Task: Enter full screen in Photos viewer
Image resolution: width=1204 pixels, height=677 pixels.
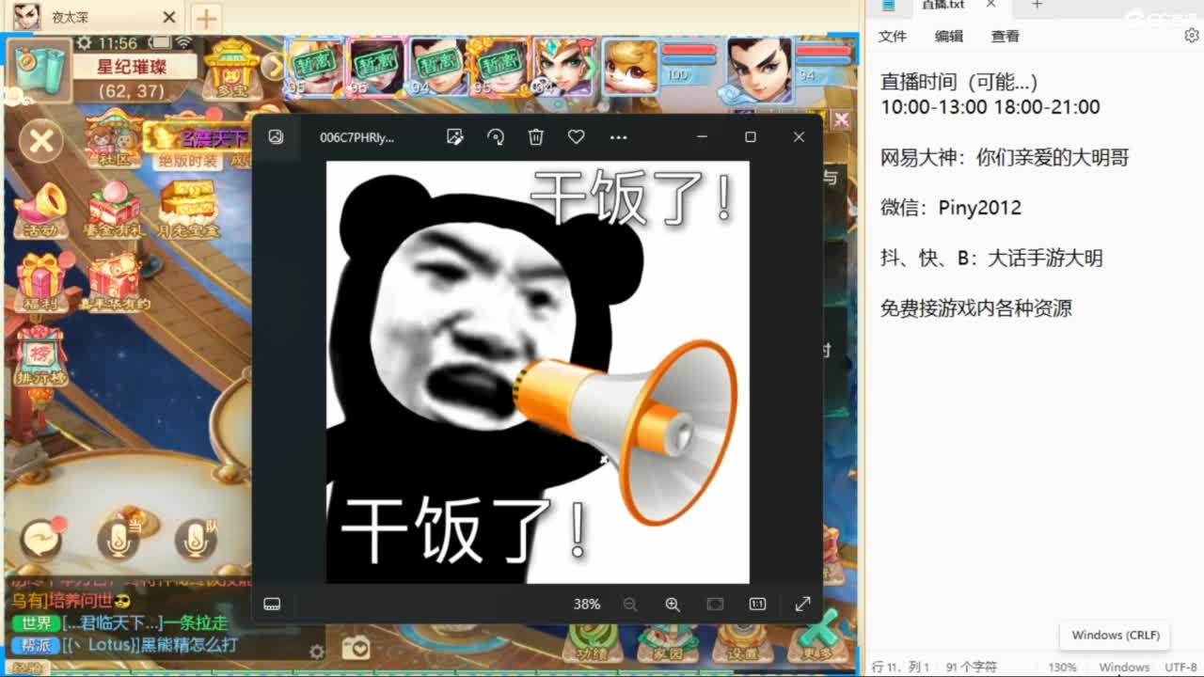Action: (802, 604)
